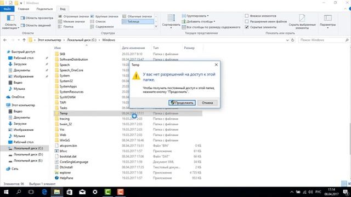Enable Расширения имен файлов checkbox
This screenshot has height=197, width=351.
click(247, 21)
